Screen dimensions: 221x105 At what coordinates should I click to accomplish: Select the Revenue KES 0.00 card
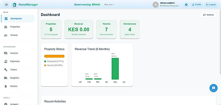coord(79,29)
